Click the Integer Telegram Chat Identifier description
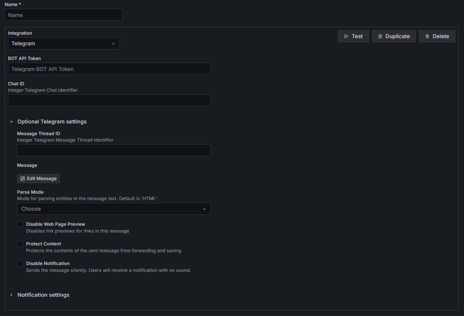 pos(43,90)
